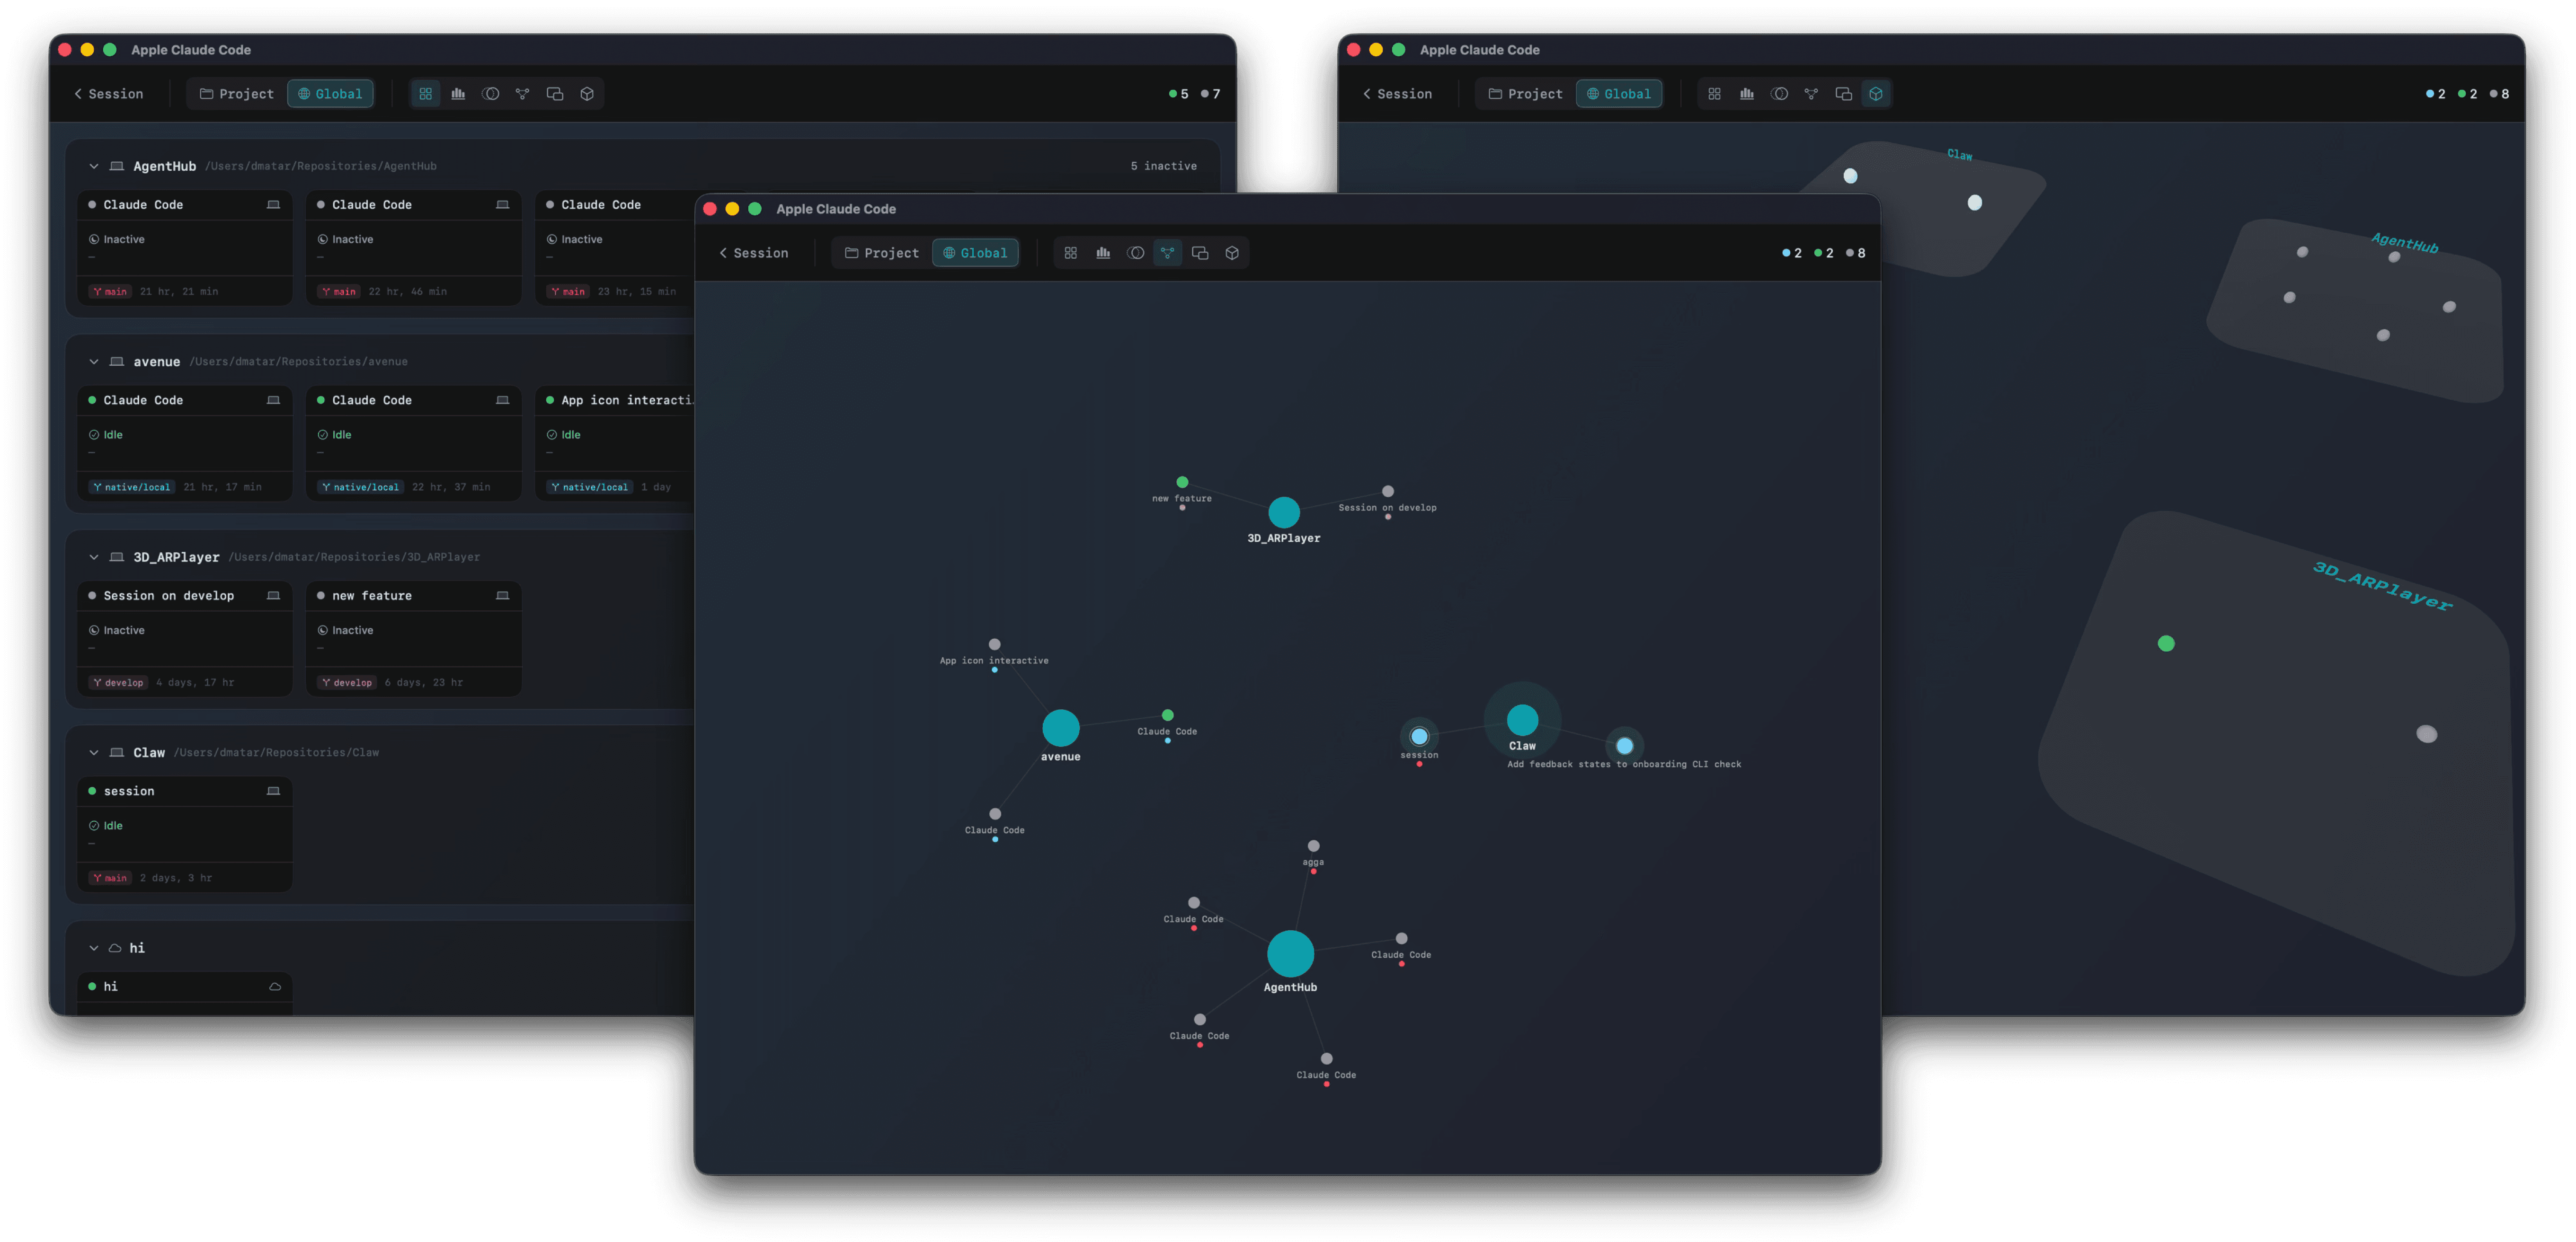
Task: Open overlapping windows view icon in front window
Action: [x=1200, y=253]
